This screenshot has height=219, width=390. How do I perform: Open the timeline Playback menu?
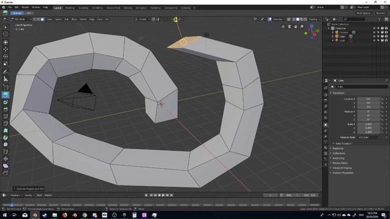pos(16,195)
